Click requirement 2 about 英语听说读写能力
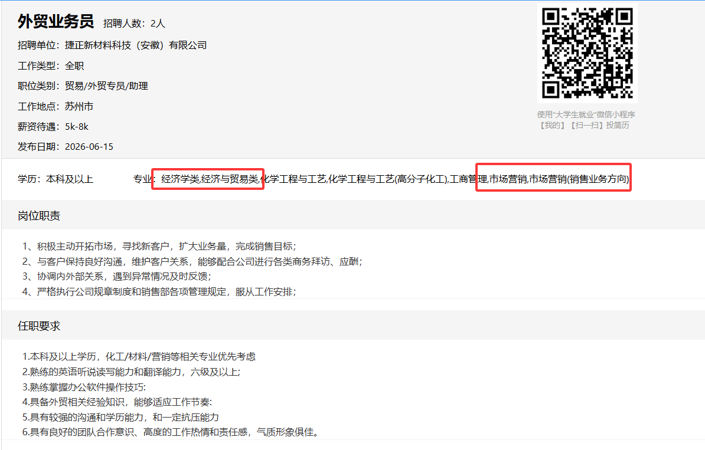Viewport: 705px width, 450px height. coord(131,372)
